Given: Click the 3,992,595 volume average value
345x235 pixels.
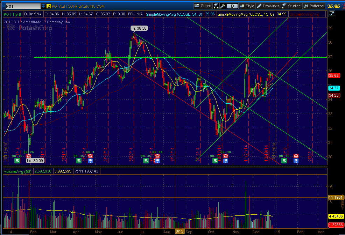Looking at the screenshot, I should (x=63, y=171).
